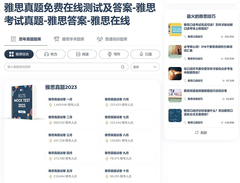
Task: Click the 雅思阅读技巧 tag
Action: [195, 99]
